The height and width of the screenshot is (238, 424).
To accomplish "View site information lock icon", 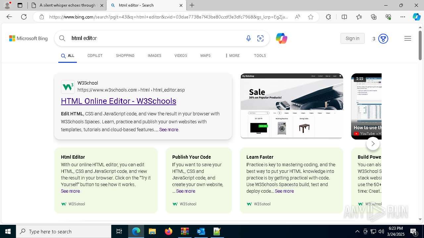I will [42, 17].
